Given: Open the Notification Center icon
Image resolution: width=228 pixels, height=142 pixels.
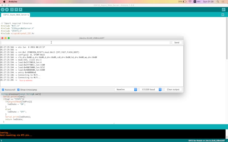Looking at the screenshot, I should (223, 2).
